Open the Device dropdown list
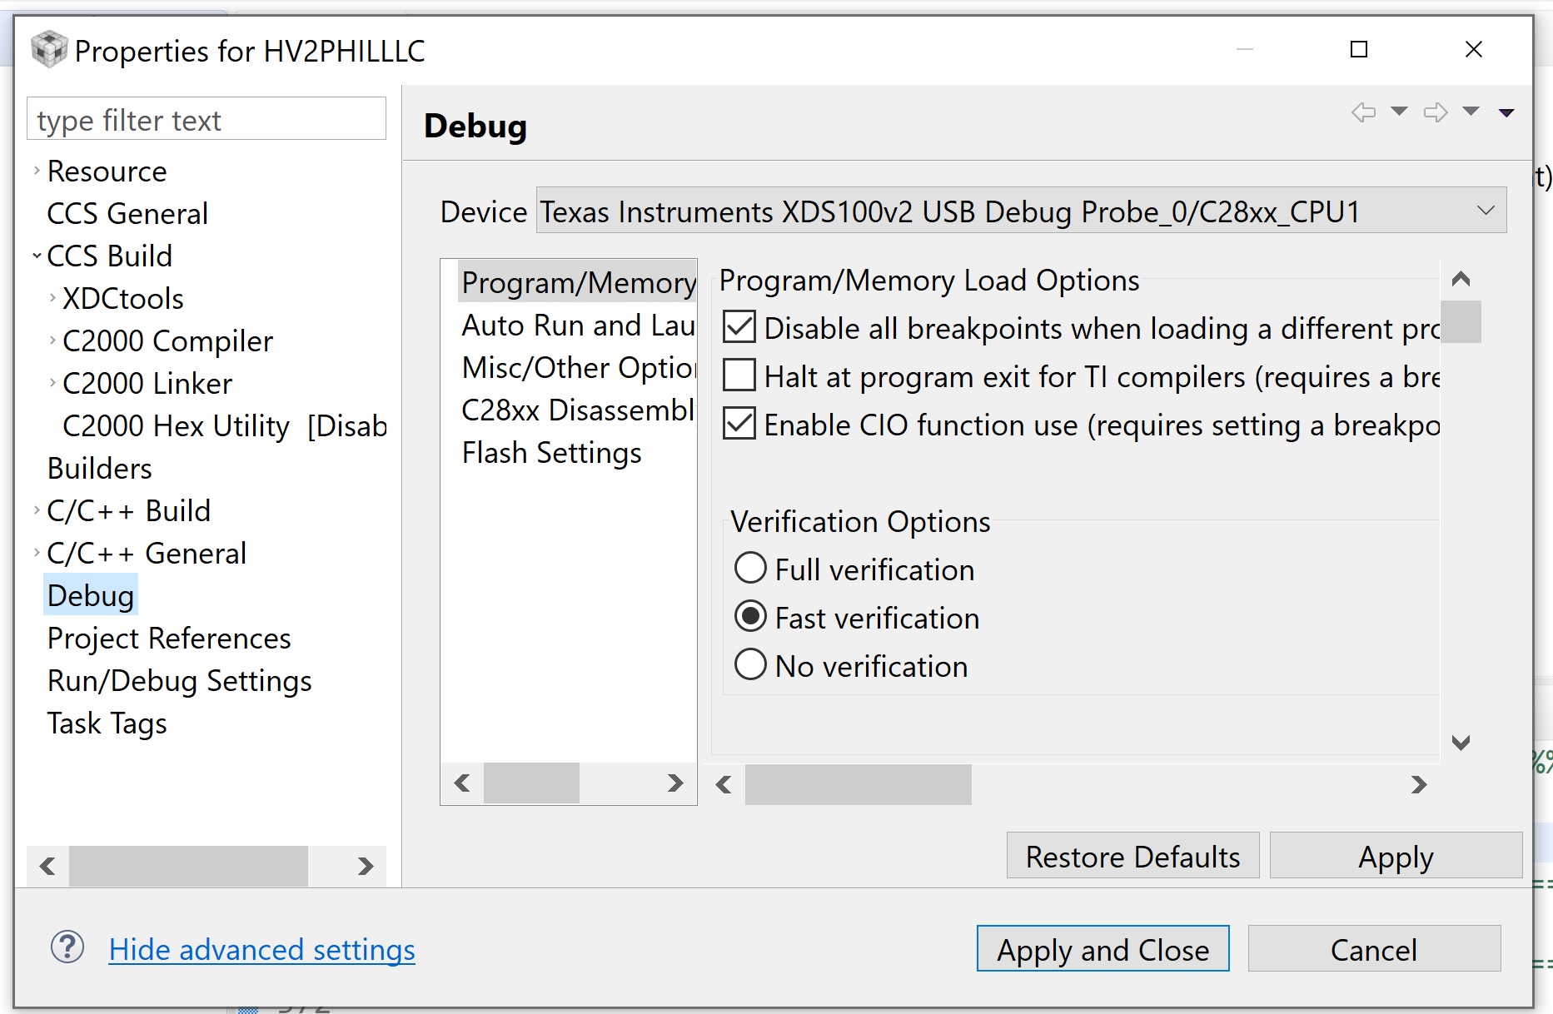 1486,211
